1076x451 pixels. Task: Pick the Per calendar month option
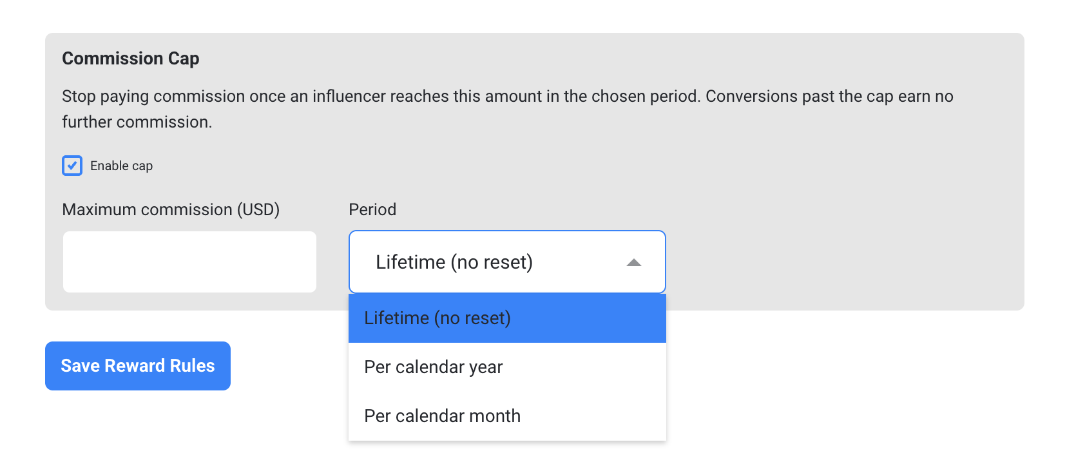point(507,416)
